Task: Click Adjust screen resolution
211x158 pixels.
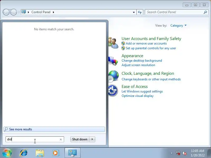Action: 138,65
